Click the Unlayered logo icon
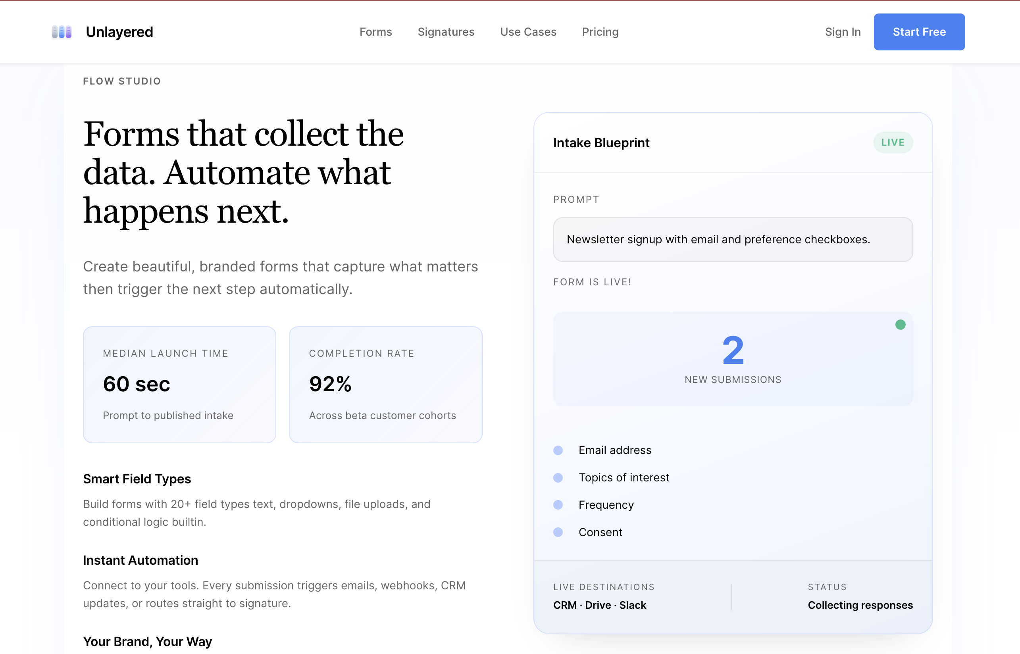 [x=62, y=32]
